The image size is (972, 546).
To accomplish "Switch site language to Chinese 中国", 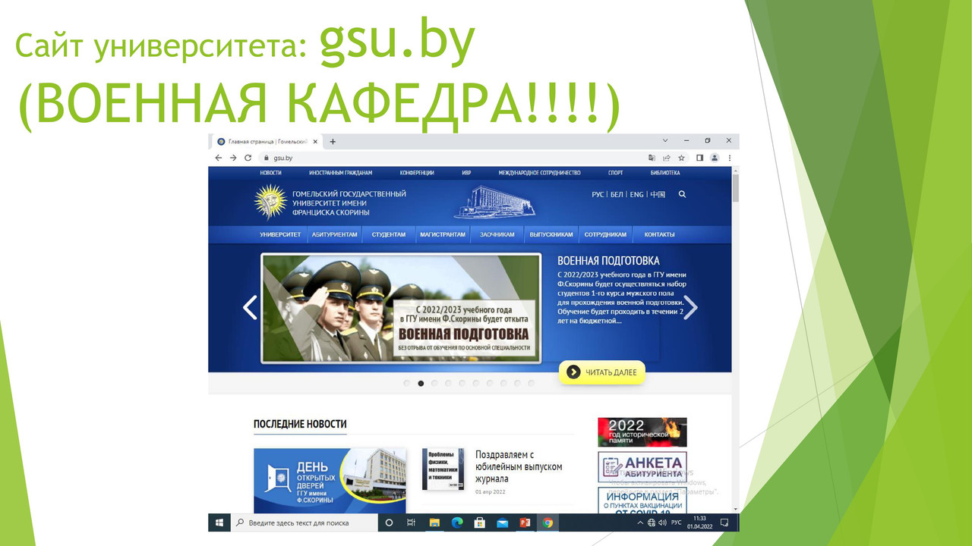I will 658,195.
